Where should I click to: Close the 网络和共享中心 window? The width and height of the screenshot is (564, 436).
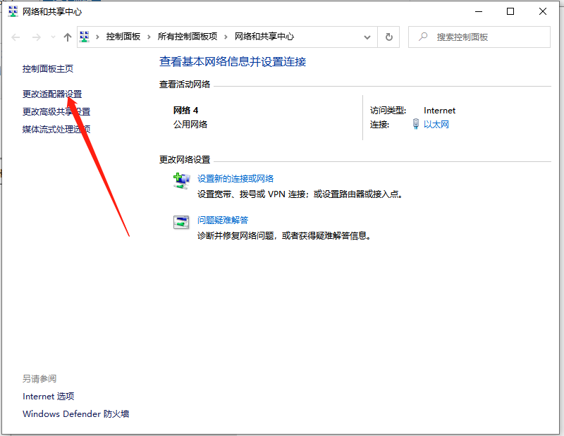(543, 11)
